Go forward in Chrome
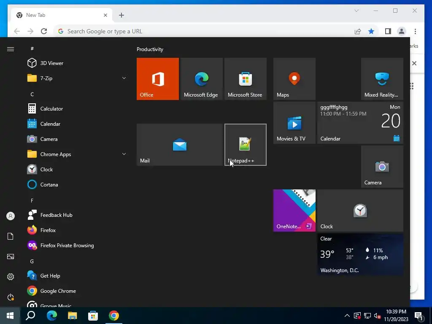The width and height of the screenshot is (432, 324). point(30,31)
